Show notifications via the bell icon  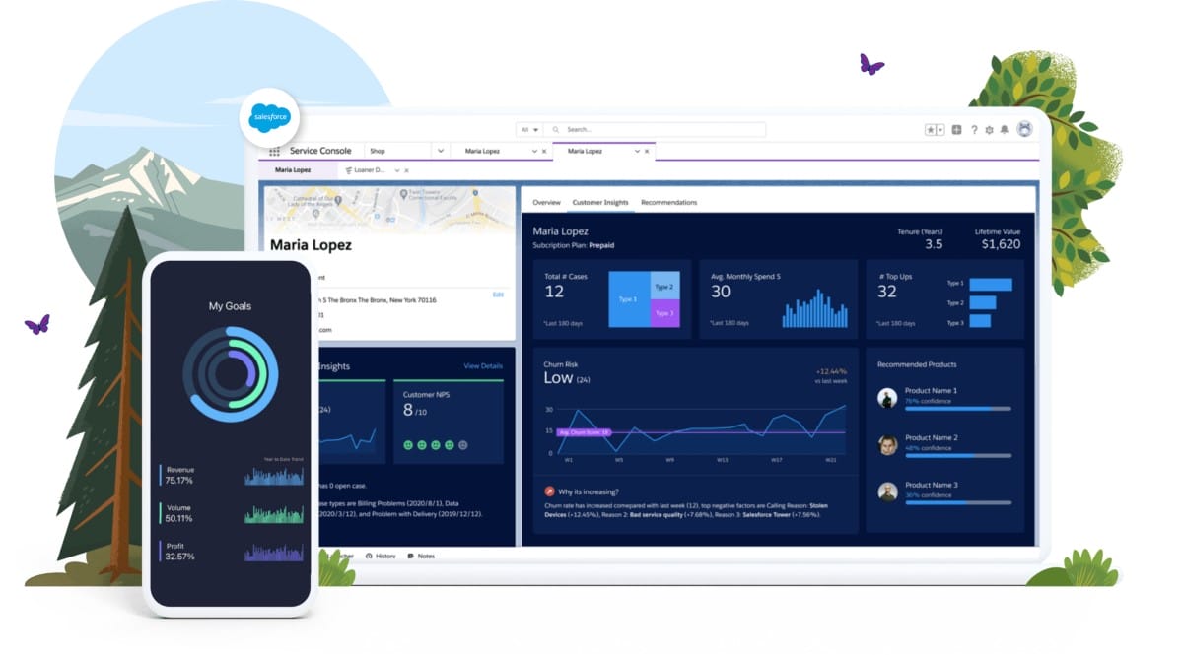tap(1005, 130)
